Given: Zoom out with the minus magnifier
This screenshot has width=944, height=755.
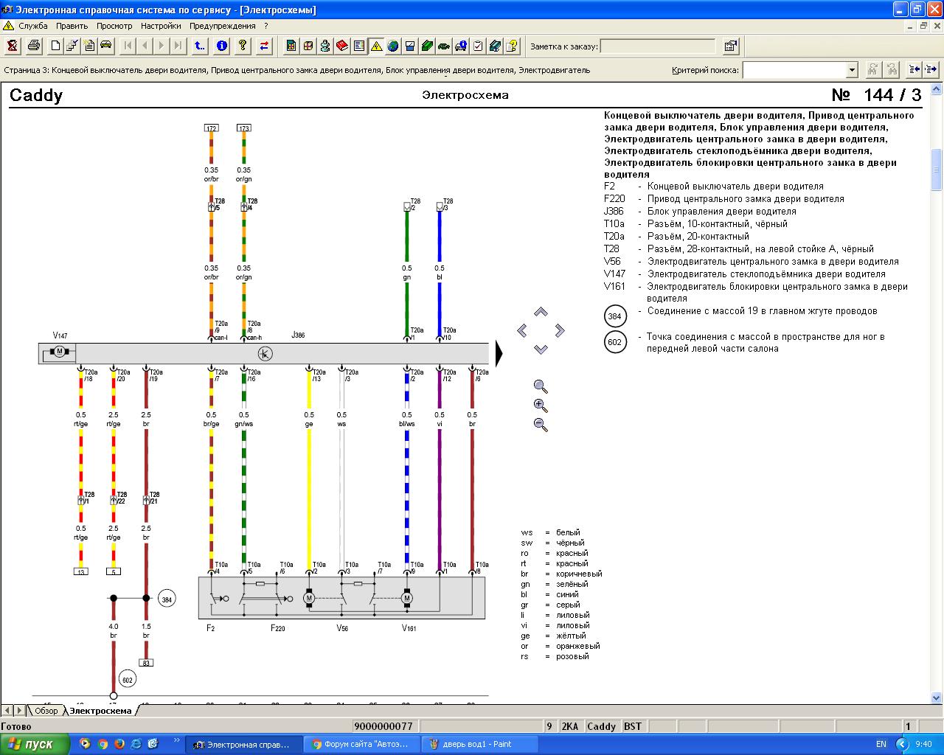Looking at the screenshot, I should pyautogui.click(x=541, y=425).
